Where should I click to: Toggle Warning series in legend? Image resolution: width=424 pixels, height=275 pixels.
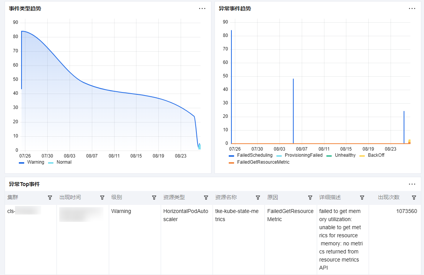point(32,162)
